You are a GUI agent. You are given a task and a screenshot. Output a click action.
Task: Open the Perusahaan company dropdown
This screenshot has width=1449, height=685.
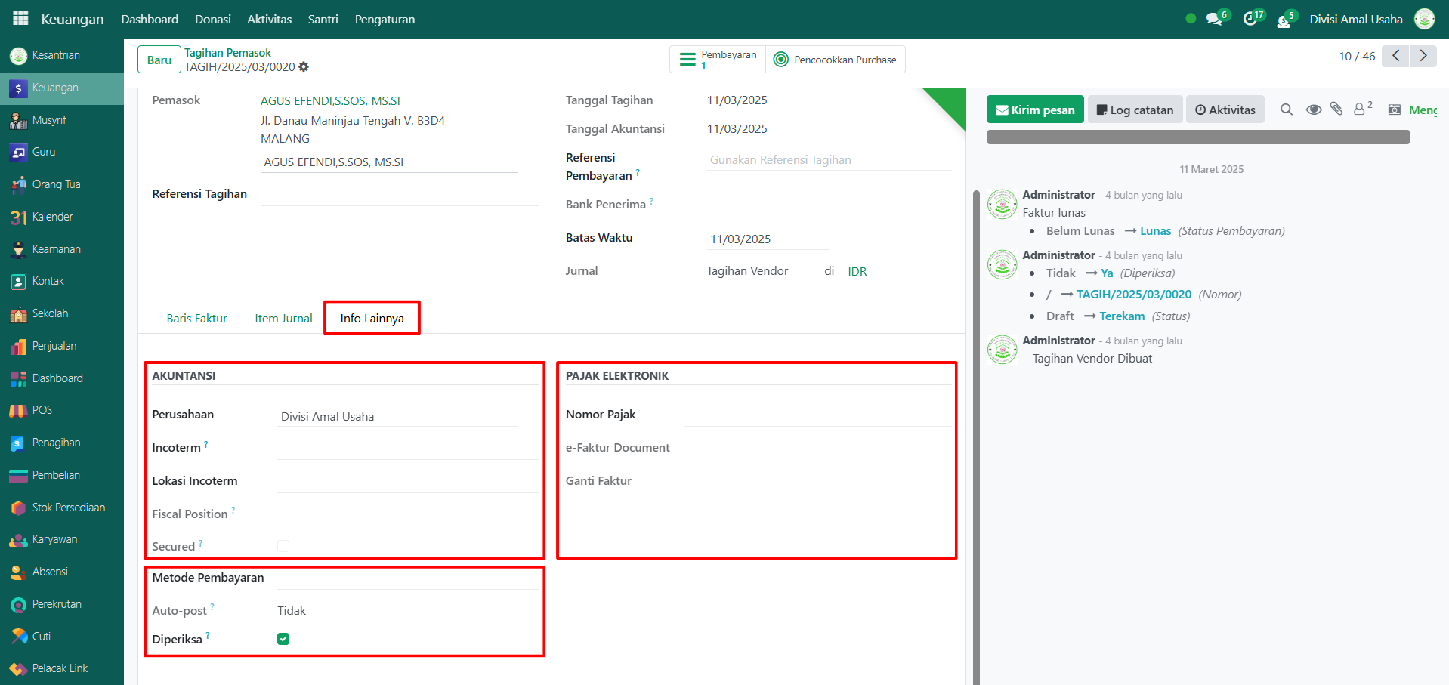(397, 416)
